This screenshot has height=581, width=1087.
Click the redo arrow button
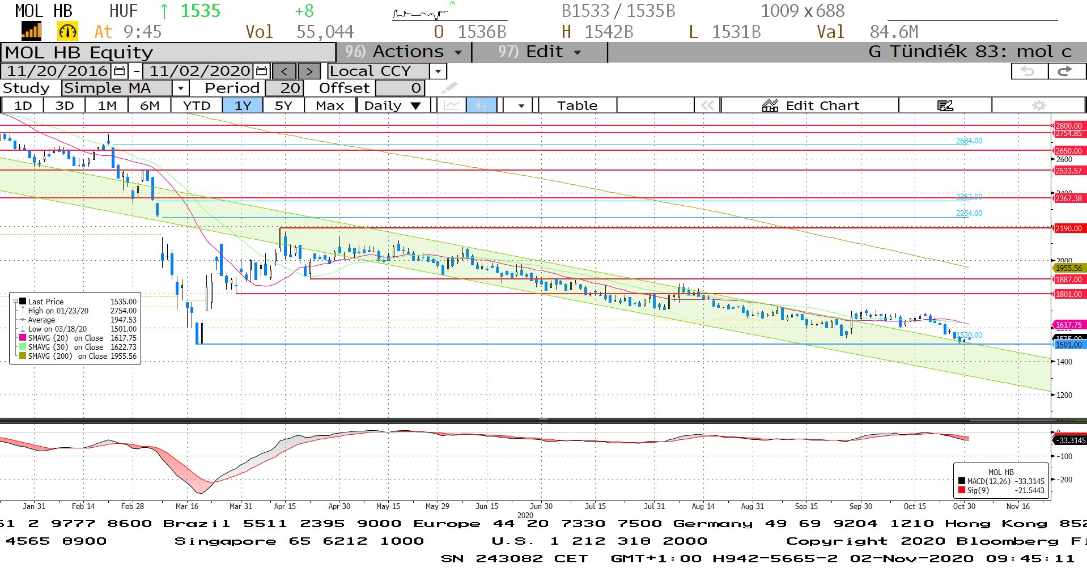(1066, 71)
